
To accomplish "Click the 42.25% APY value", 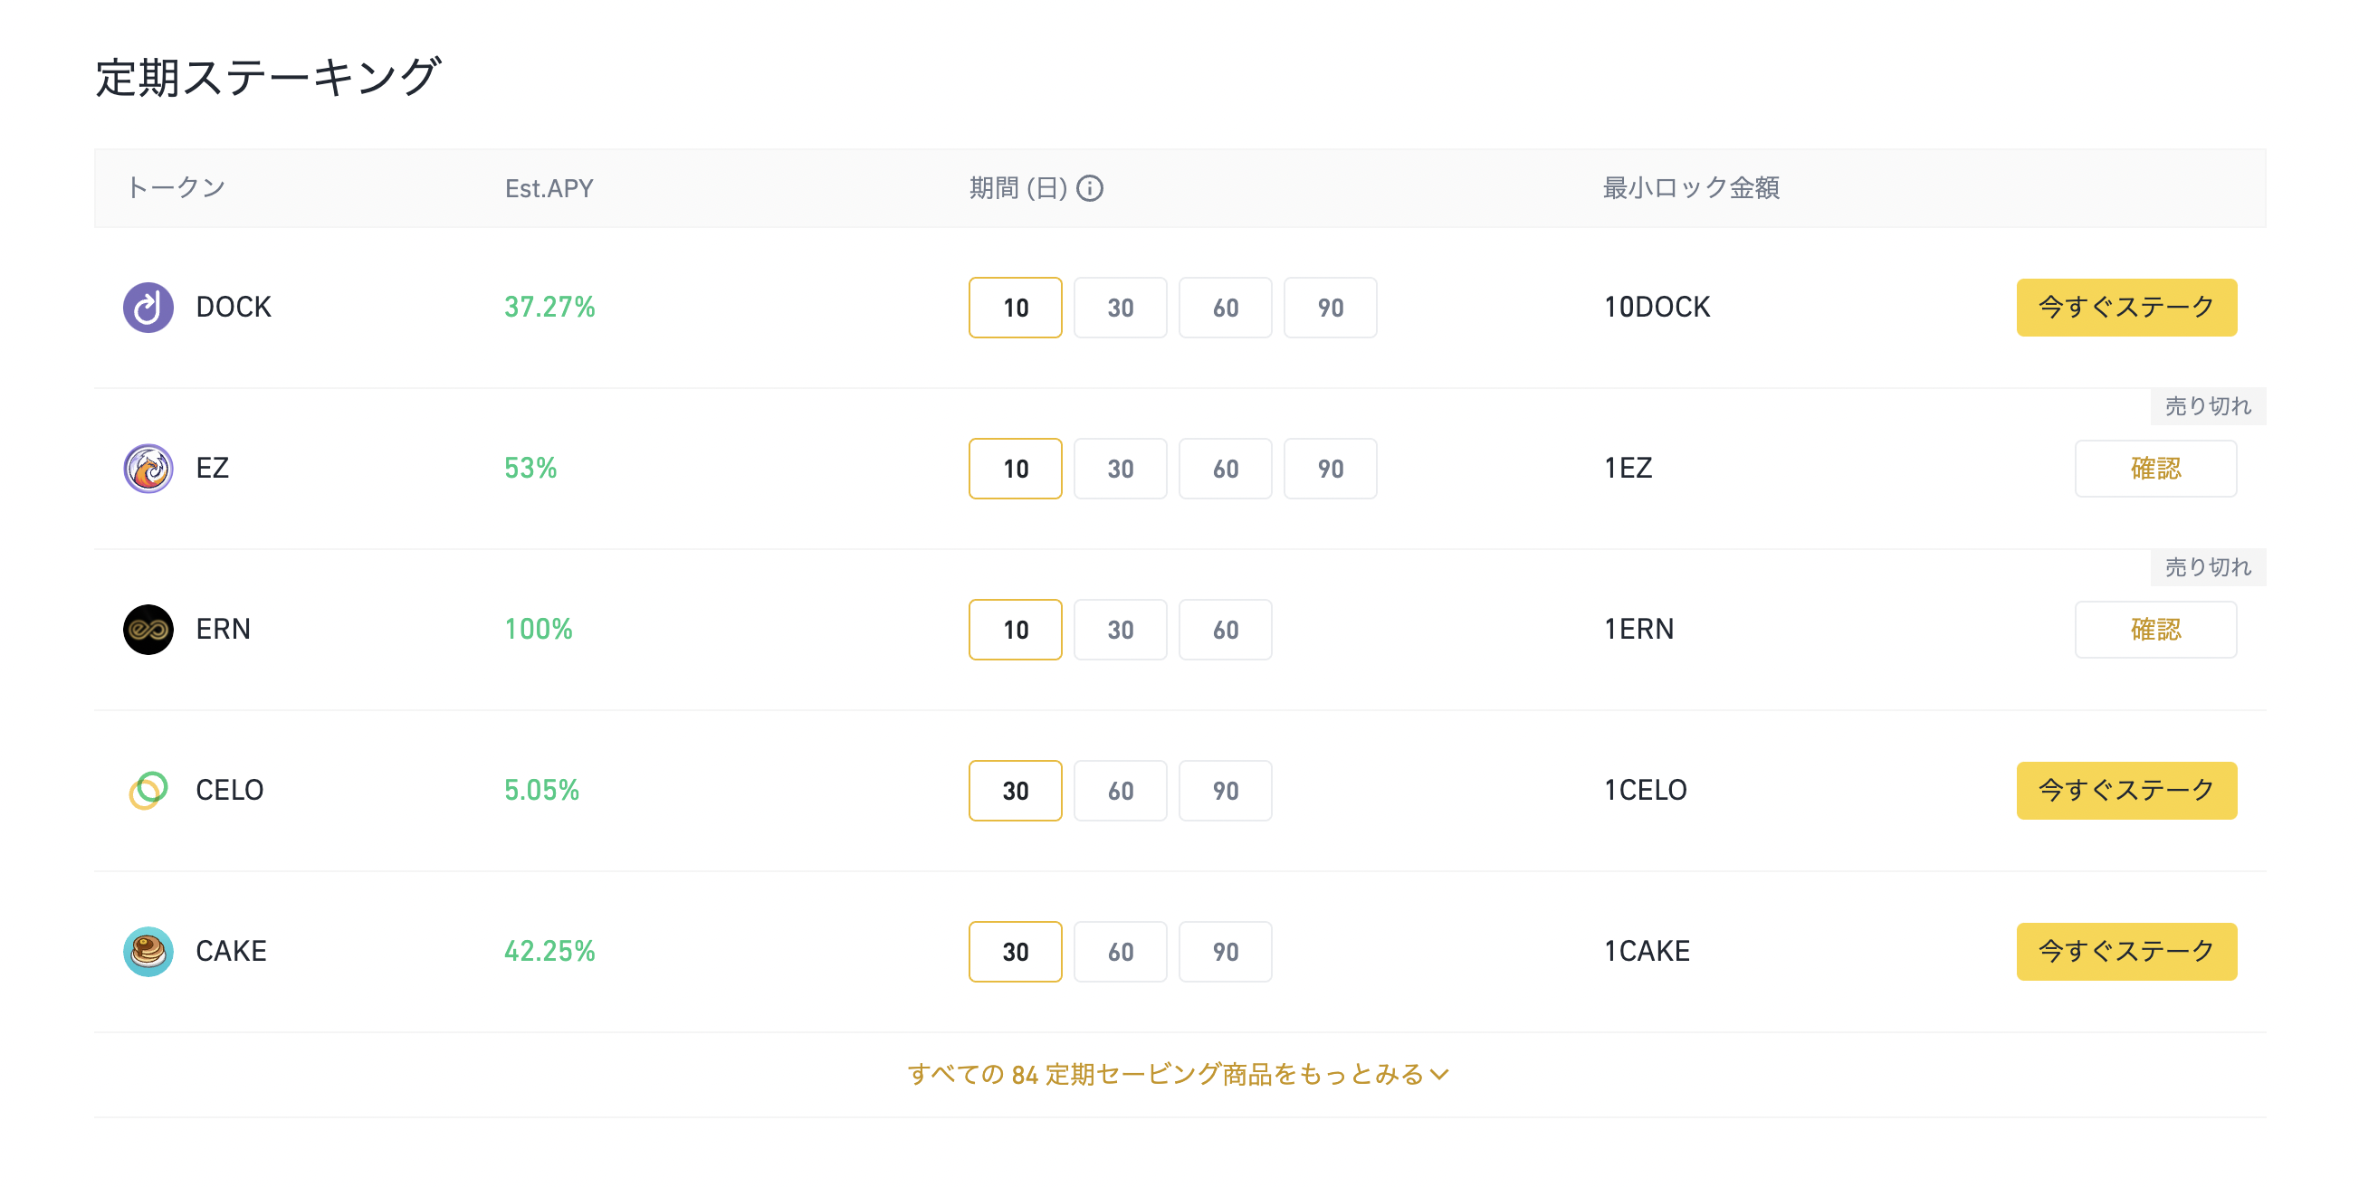I will pyautogui.click(x=549, y=952).
